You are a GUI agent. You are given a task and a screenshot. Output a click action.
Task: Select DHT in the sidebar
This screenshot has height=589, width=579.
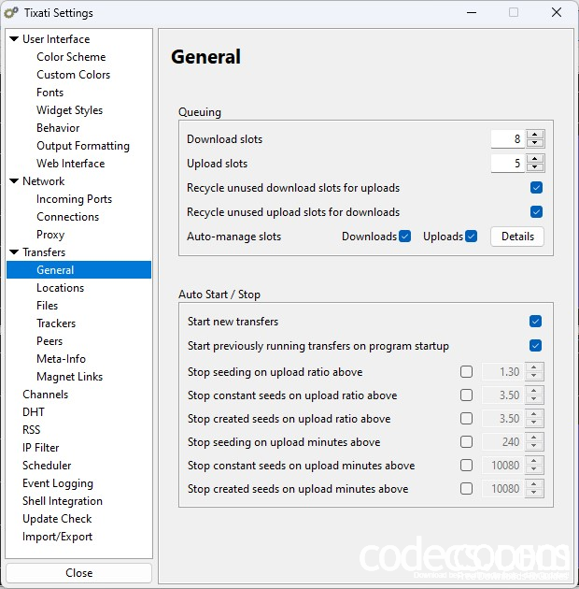[x=34, y=411]
